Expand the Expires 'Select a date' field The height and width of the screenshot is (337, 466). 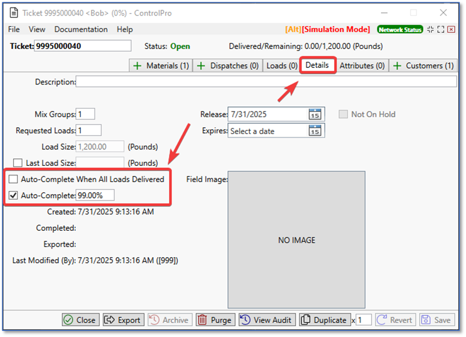click(268, 131)
